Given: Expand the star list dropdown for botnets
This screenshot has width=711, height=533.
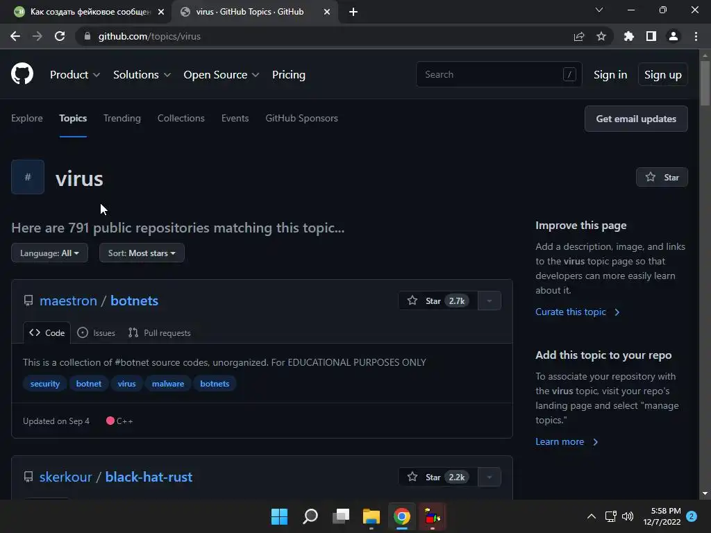Looking at the screenshot, I should pyautogui.click(x=490, y=301).
